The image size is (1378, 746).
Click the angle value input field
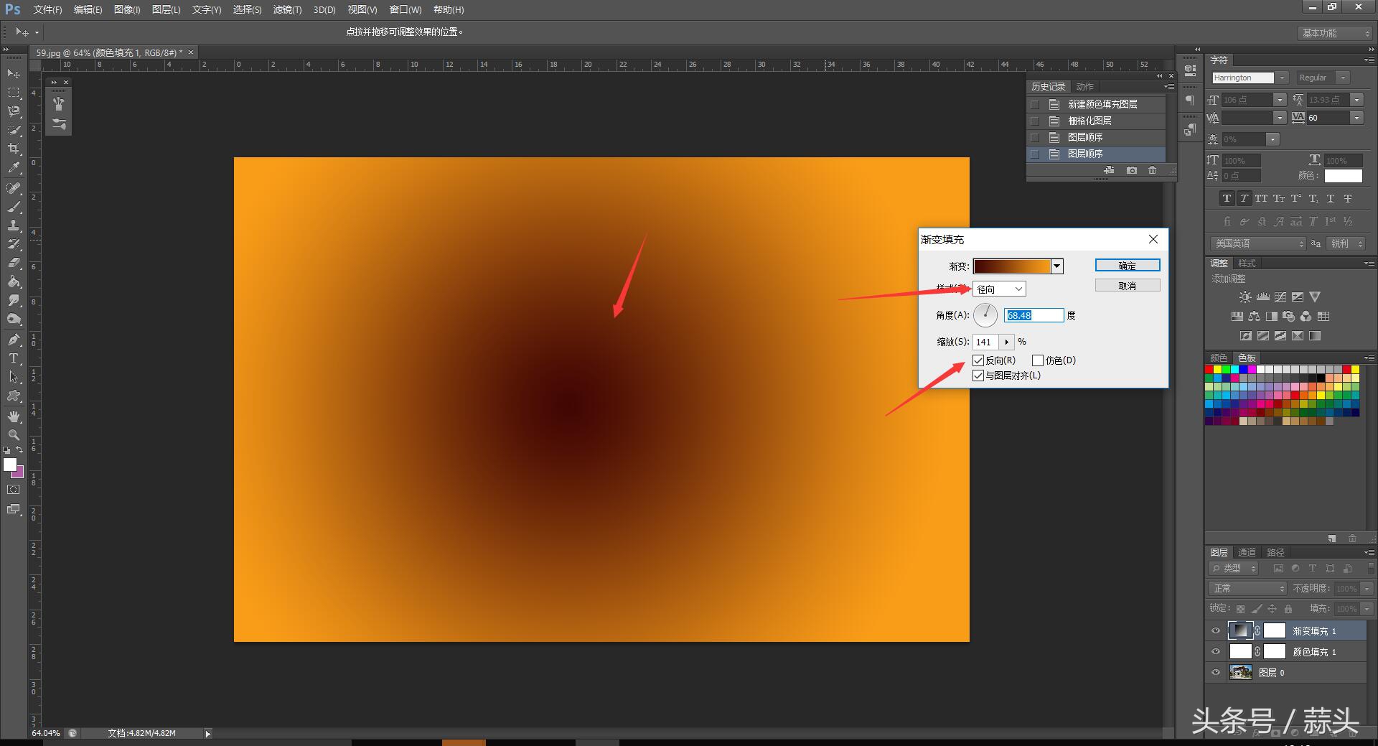click(x=1033, y=315)
